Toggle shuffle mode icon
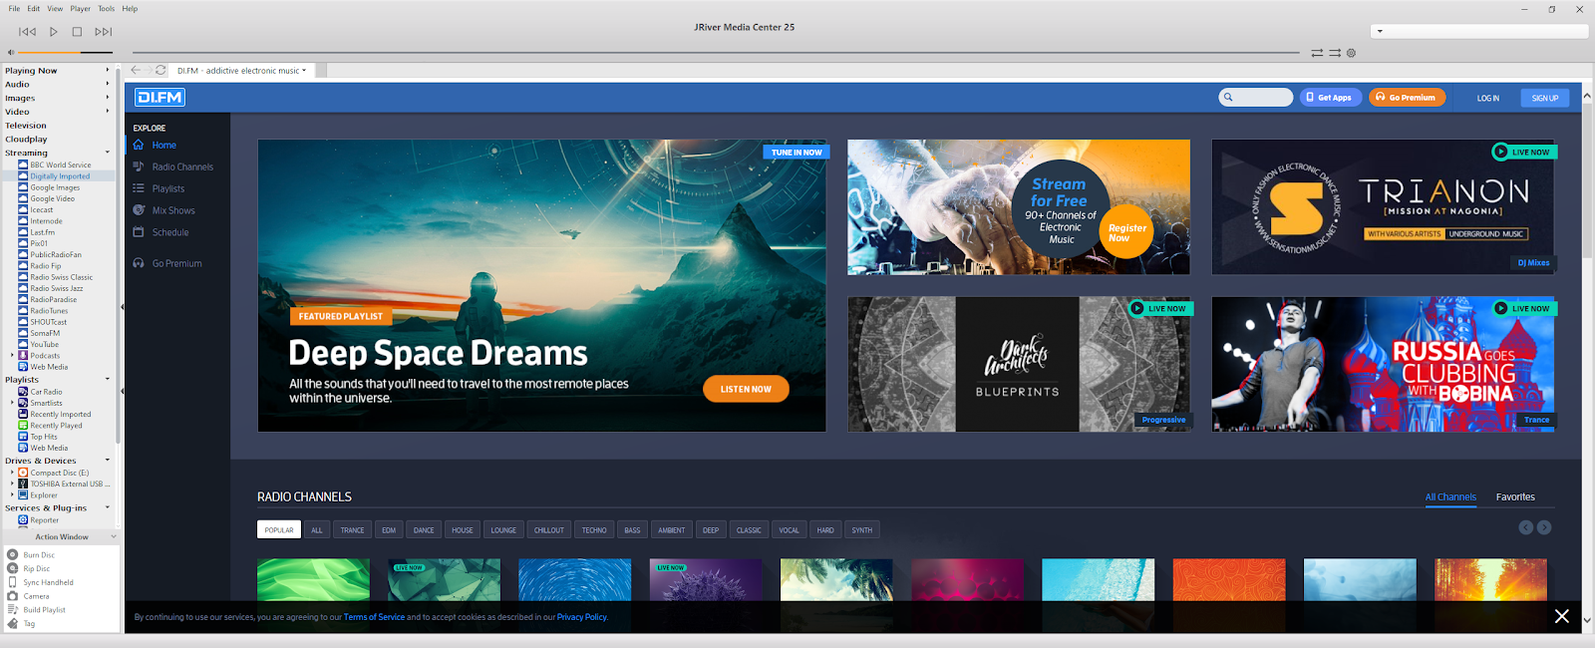Image resolution: width=1595 pixels, height=648 pixels. point(1335,53)
